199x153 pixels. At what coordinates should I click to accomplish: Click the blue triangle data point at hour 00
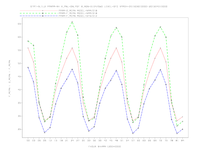point(28,67)
